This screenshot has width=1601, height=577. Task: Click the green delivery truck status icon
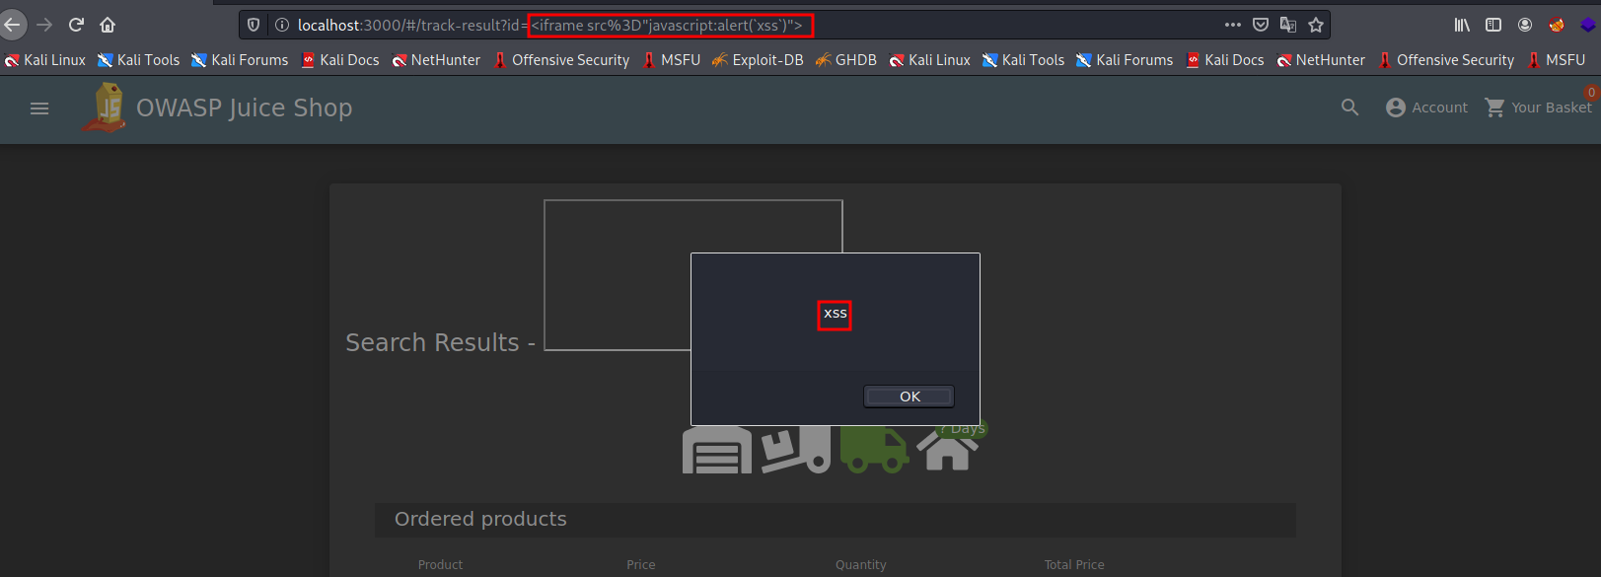(x=874, y=451)
